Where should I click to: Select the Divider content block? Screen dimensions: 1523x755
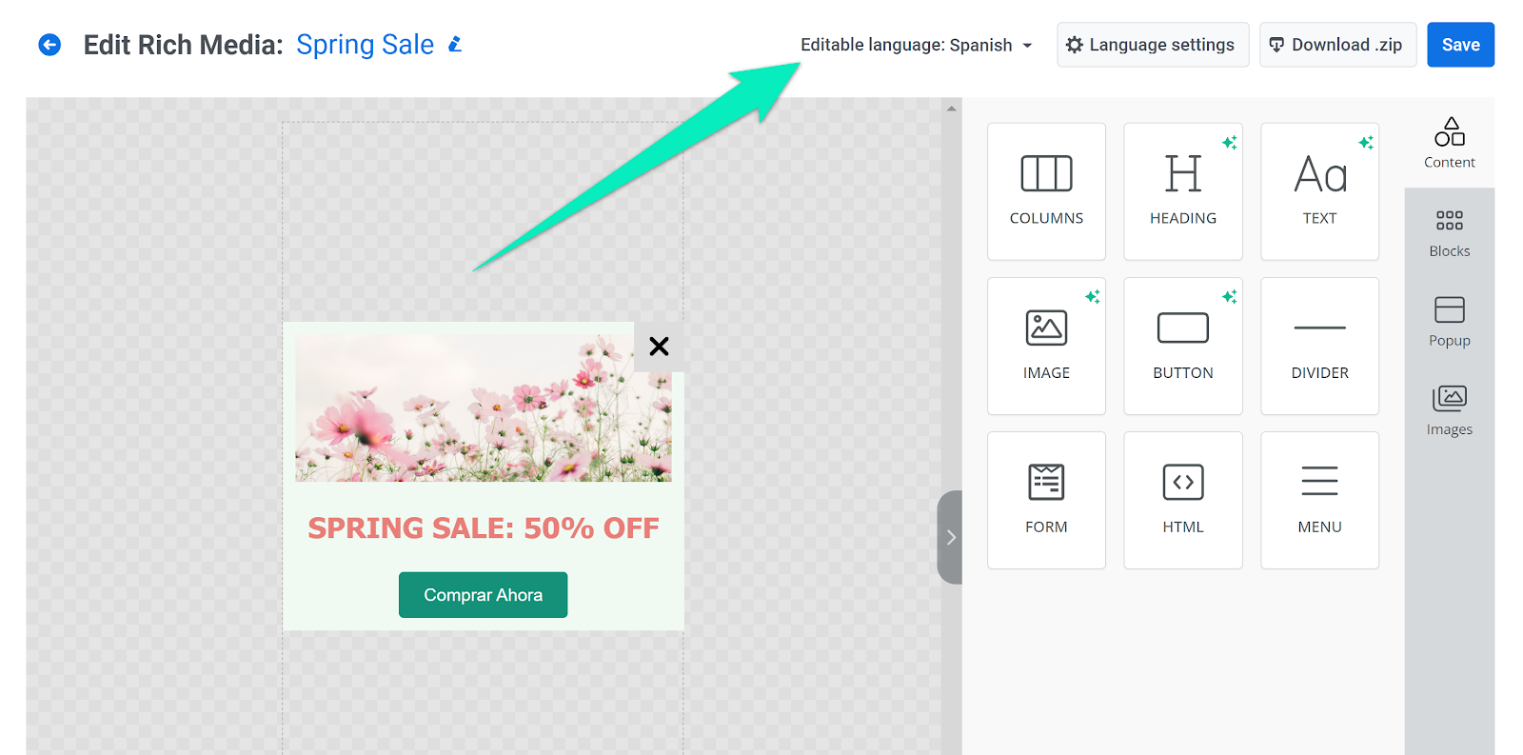tap(1319, 346)
